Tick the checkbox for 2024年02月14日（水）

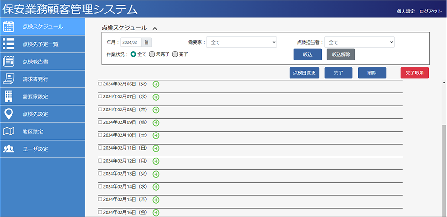tap(100, 186)
